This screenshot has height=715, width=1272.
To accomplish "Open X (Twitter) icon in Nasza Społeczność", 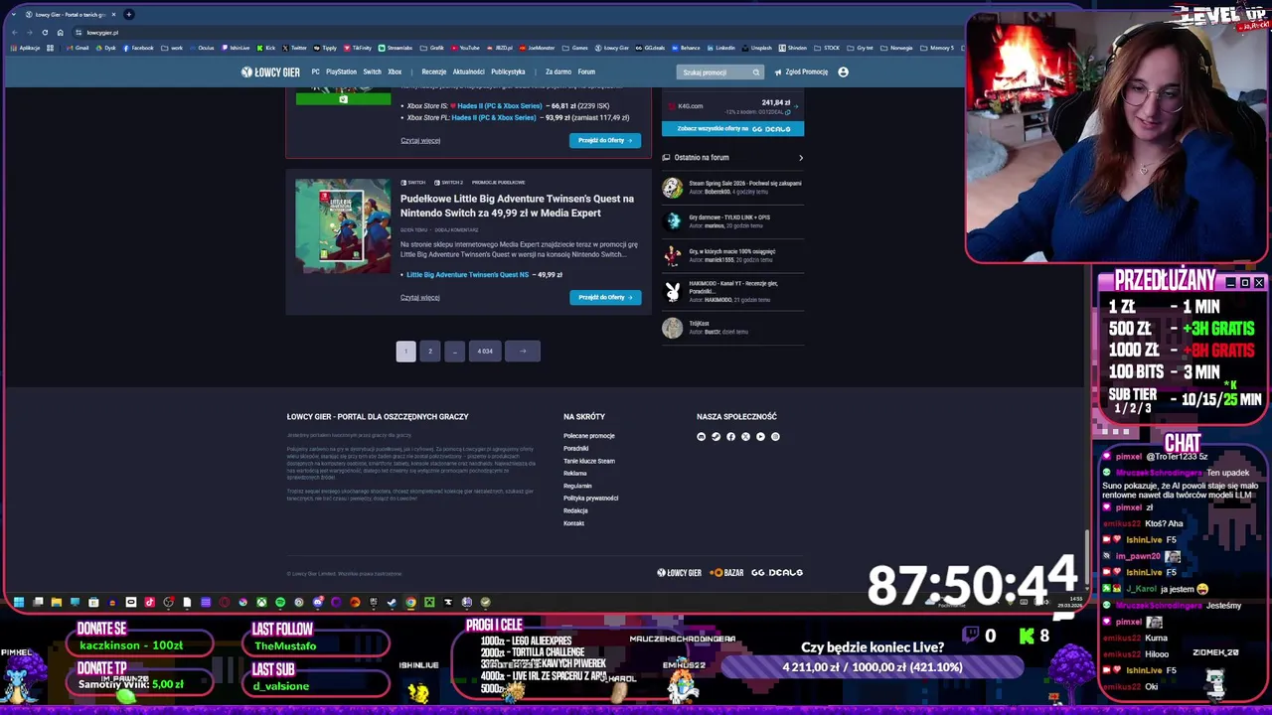I will (745, 436).
